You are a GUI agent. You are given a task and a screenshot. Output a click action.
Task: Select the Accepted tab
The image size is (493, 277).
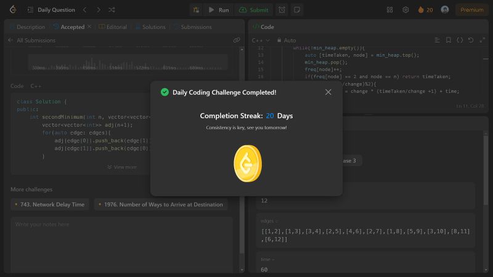click(69, 27)
